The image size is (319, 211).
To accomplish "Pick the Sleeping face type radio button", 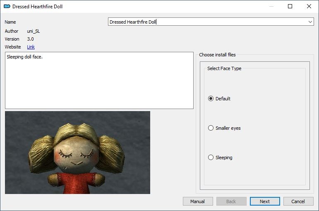I will click(211, 158).
